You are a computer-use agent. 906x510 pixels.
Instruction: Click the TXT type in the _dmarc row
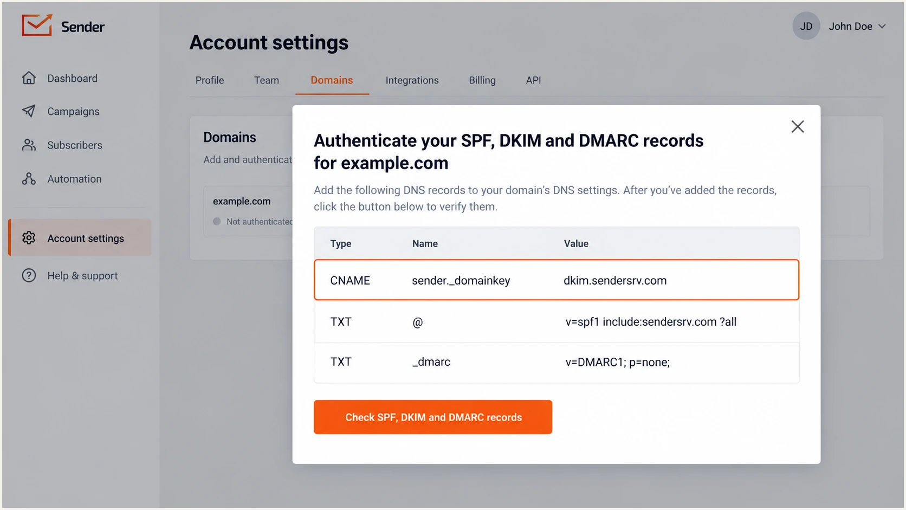pos(341,362)
